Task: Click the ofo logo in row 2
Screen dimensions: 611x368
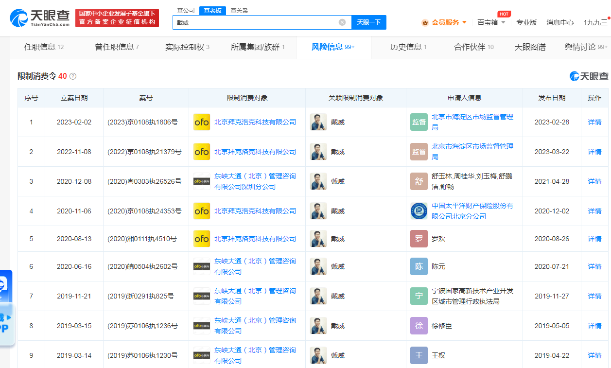Action: point(202,152)
